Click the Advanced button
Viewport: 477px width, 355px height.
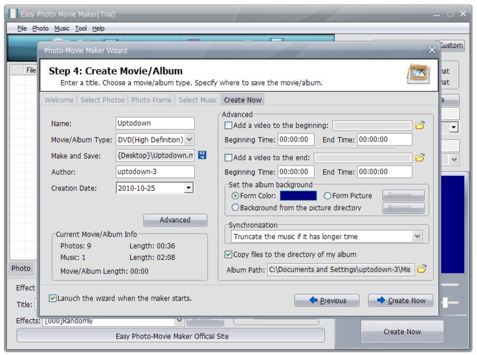tap(175, 220)
